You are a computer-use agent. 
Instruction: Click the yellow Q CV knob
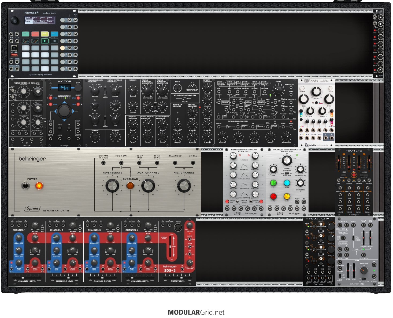click(x=287, y=197)
